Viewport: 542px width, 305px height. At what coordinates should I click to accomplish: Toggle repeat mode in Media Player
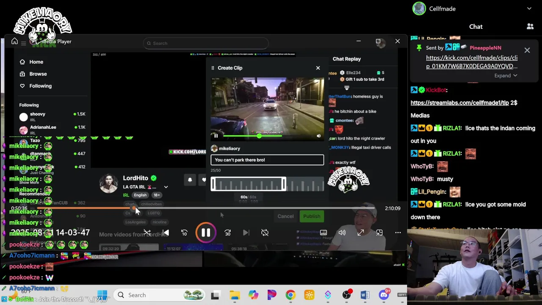265,233
